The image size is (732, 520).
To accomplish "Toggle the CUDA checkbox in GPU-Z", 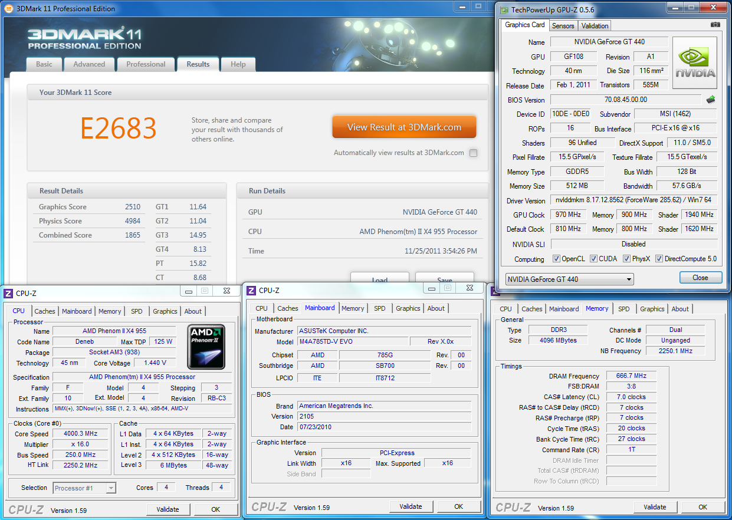I will click(x=593, y=259).
